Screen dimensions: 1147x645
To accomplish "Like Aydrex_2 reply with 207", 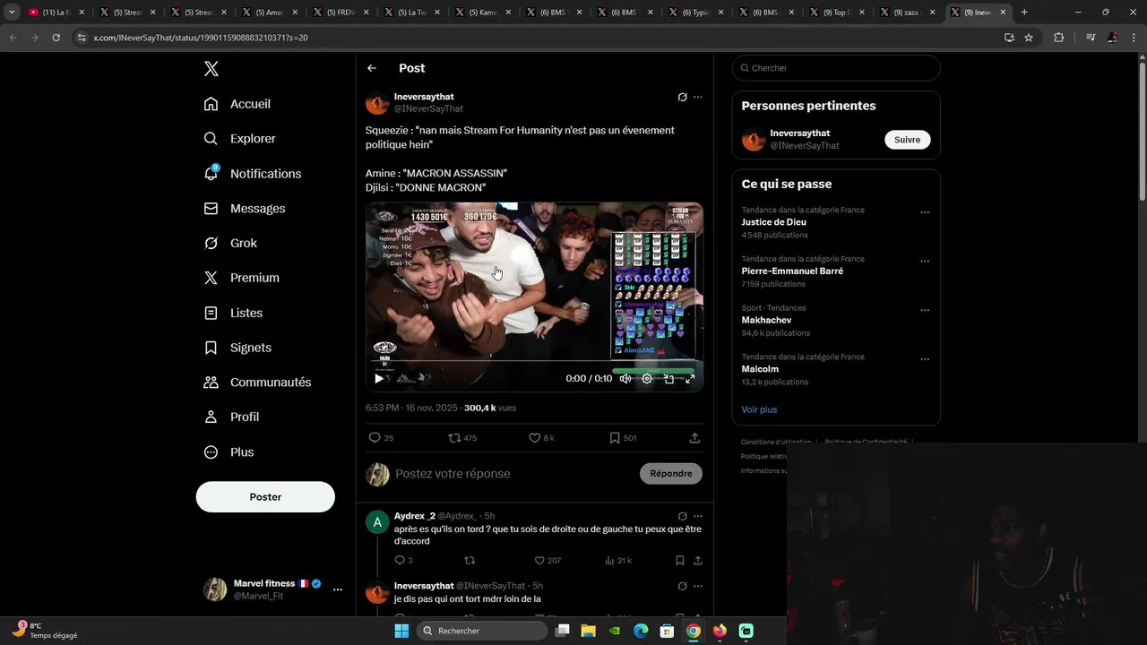I will pyautogui.click(x=539, y=560).
